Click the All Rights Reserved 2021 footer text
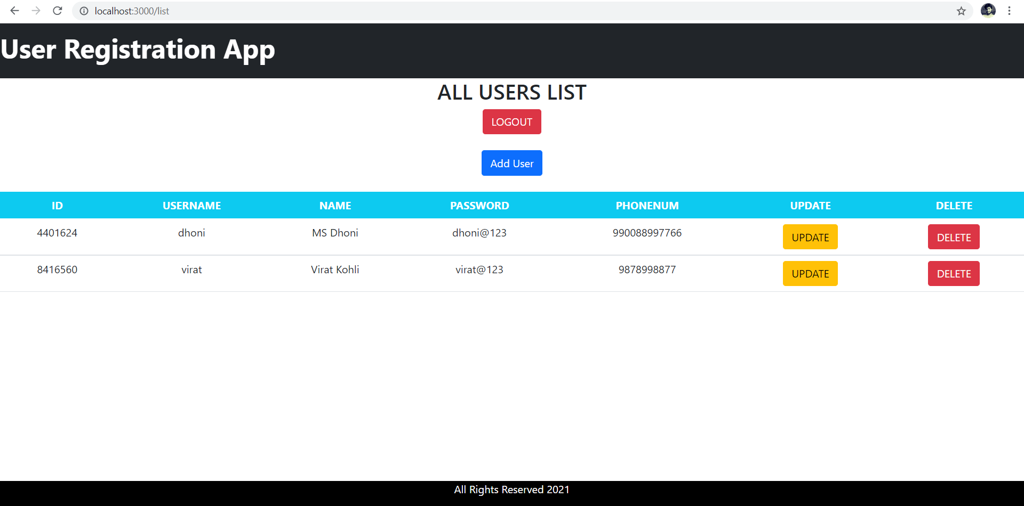This screenshot has width=1024, height=506. tap(511, 489)
